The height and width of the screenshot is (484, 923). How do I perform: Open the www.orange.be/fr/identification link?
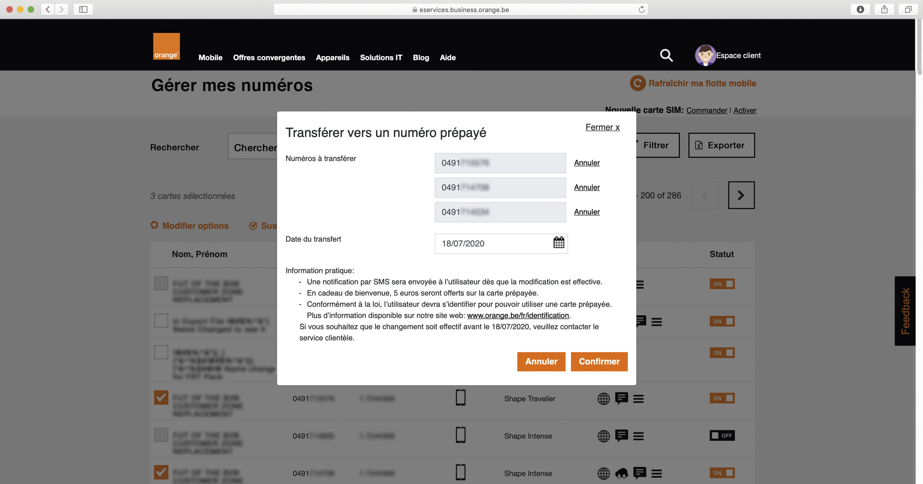[x=518, y=316]
